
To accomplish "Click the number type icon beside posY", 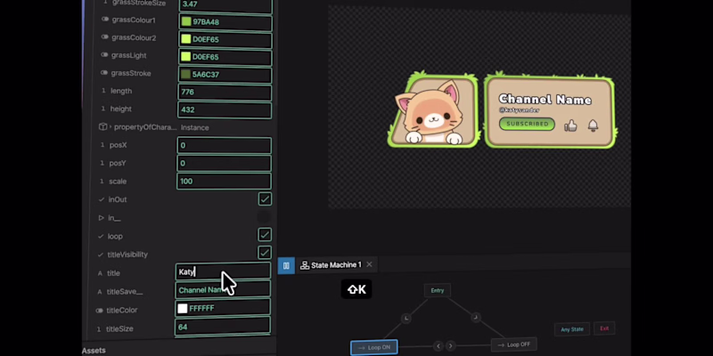I will [102, 163].
